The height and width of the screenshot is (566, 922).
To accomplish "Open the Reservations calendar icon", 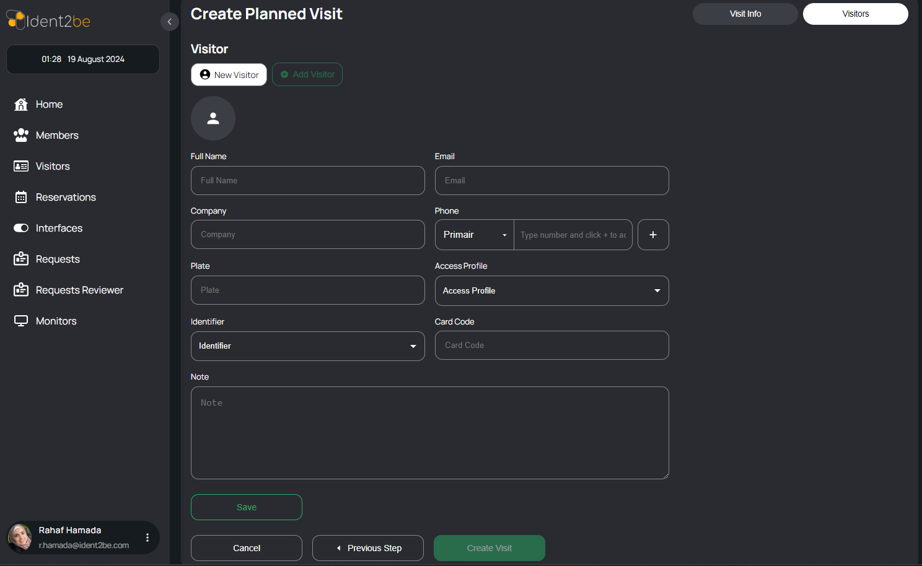I will pos(21,197).
